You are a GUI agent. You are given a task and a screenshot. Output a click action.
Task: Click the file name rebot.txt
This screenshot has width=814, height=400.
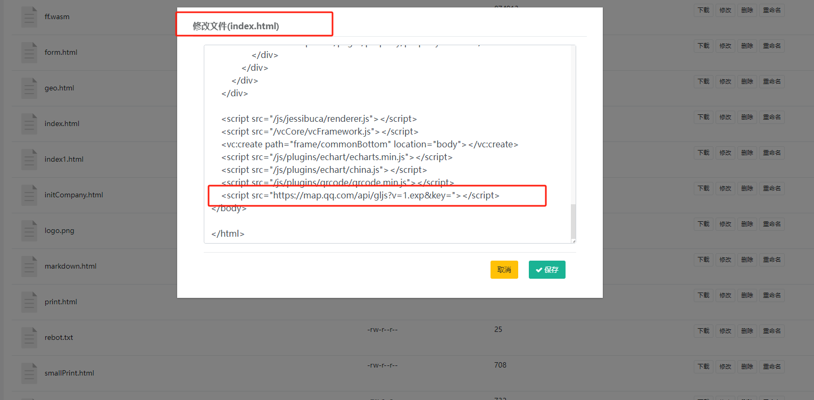[59, 337]
